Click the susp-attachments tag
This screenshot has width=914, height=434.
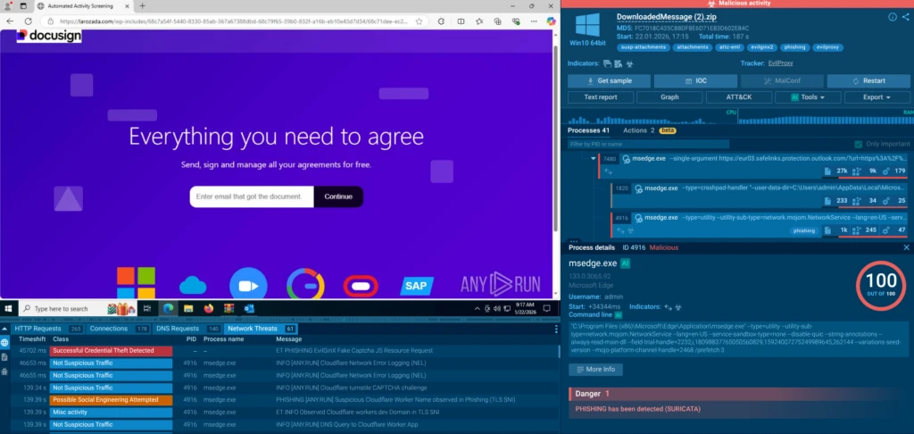click(x=642, y=47)
